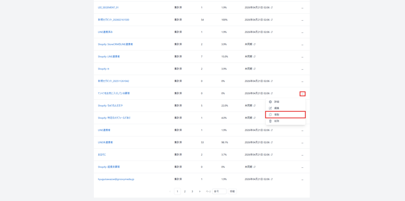This screenshot has height=201, width=405.
Task: Click refresh icon in Shopify: tt row
Action: [255, 69]
